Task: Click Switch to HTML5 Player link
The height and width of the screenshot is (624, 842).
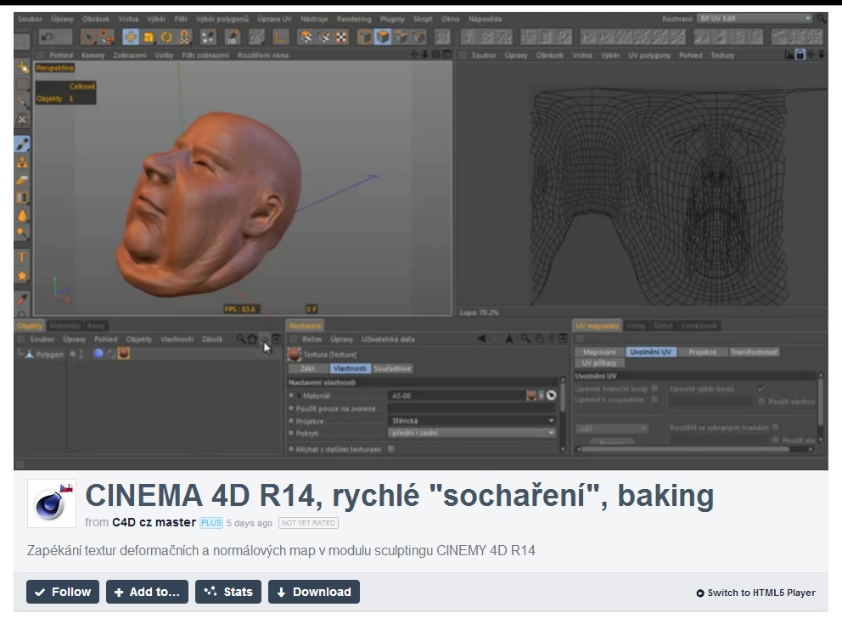Action: [756, 593]
